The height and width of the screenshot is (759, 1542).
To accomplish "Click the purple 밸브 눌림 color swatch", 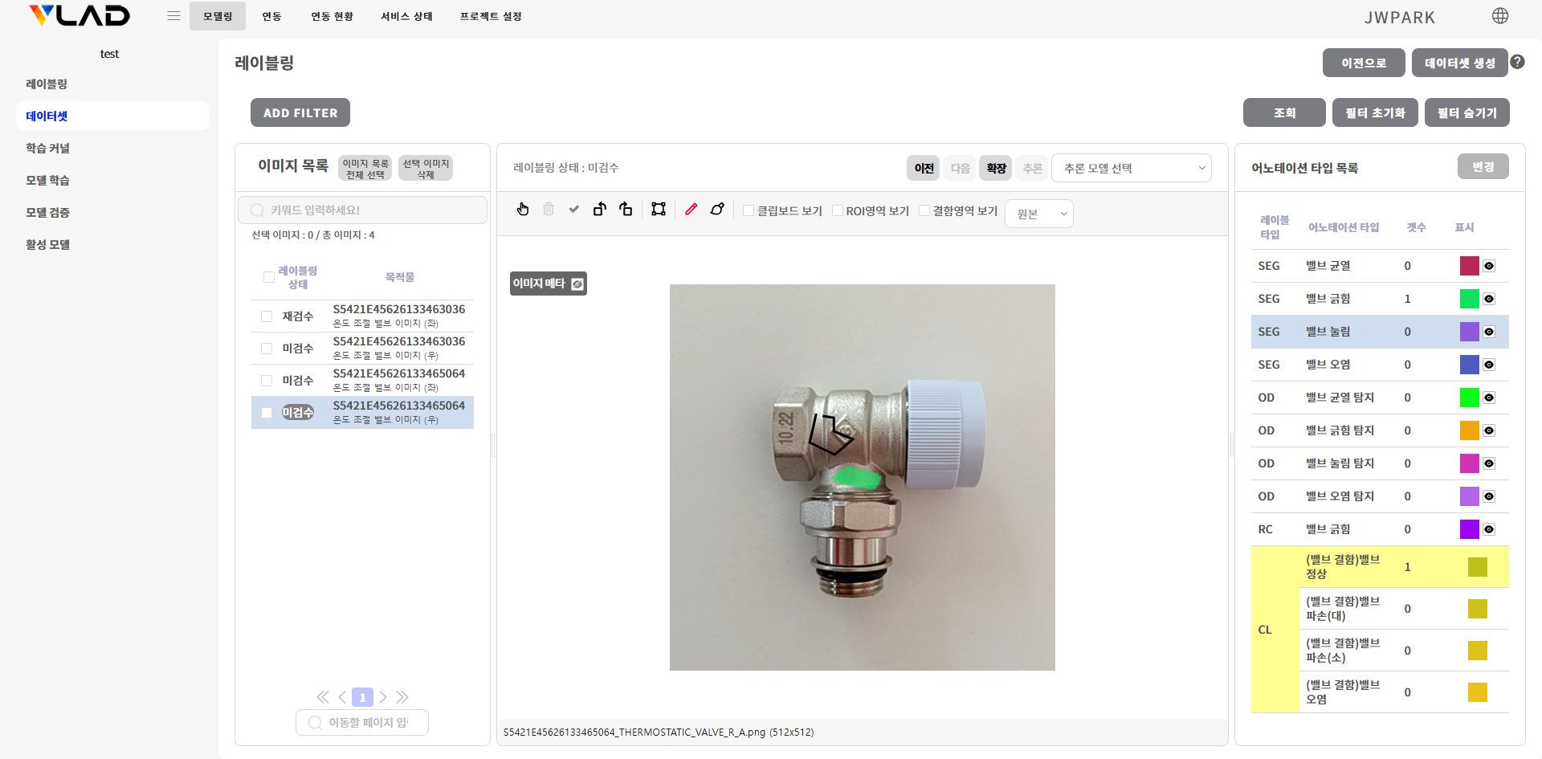I will pyautogui.click(x=1469, y=332).
